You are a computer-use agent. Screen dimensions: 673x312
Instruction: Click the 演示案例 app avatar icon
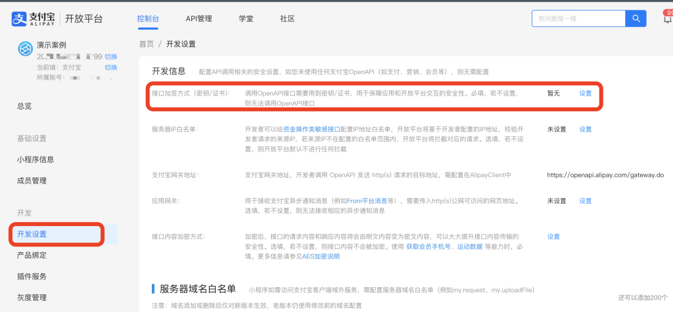pos(25,50)
